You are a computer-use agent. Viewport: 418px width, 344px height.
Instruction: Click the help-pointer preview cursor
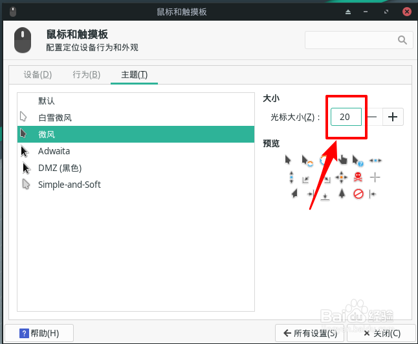point(358,161)
